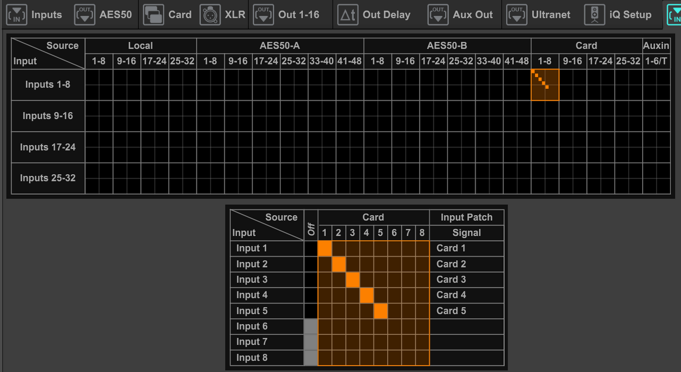Click the Inputs tab IN icon
Image resolution: width=681 pixels, height=372 pixels.
(x=16, y=15)
